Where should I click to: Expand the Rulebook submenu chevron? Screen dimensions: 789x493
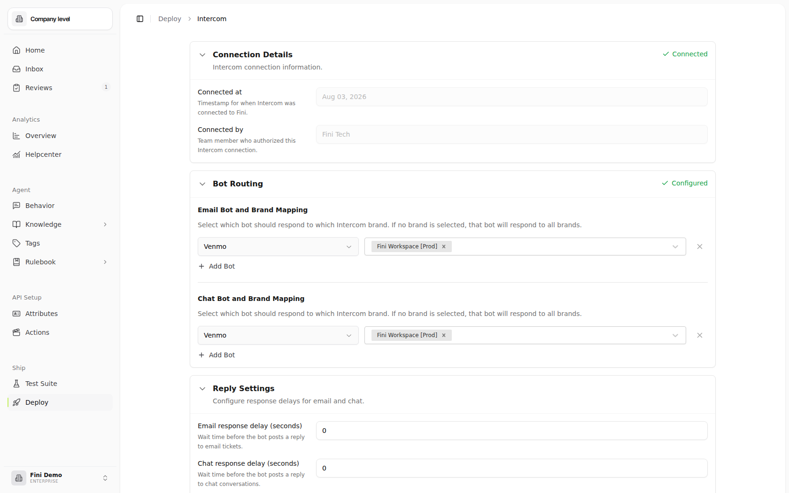point(105,262)
